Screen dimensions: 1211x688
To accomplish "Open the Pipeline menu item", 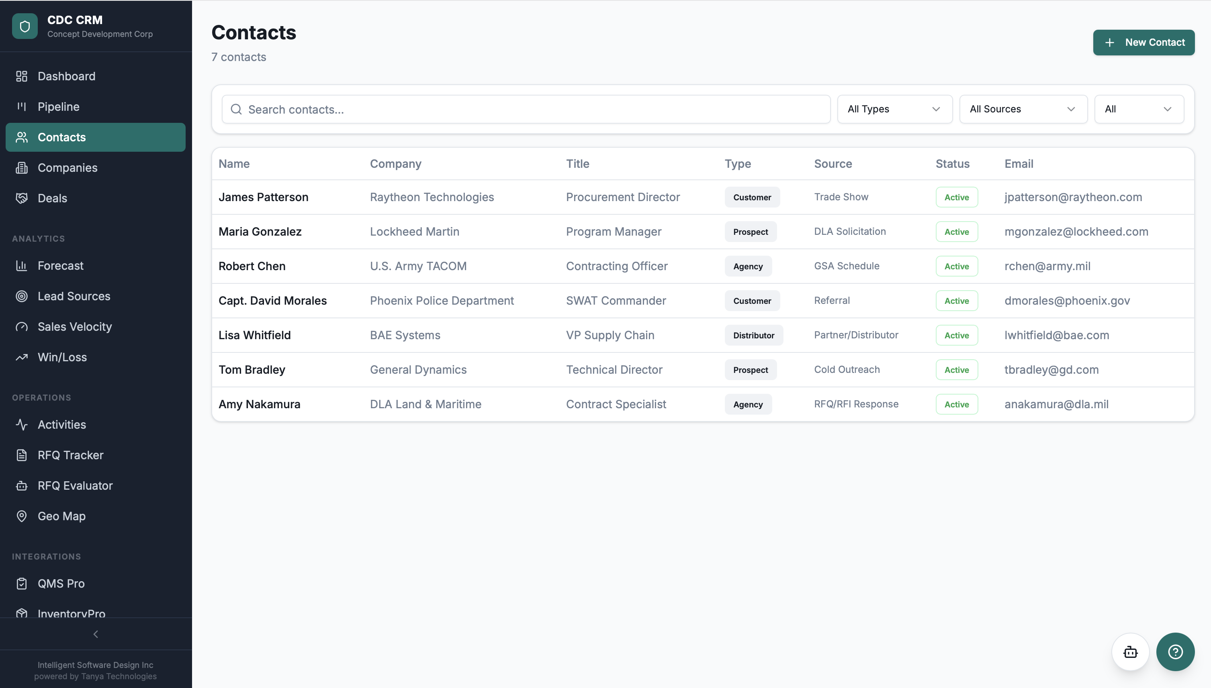I will [x=96, y=107].
